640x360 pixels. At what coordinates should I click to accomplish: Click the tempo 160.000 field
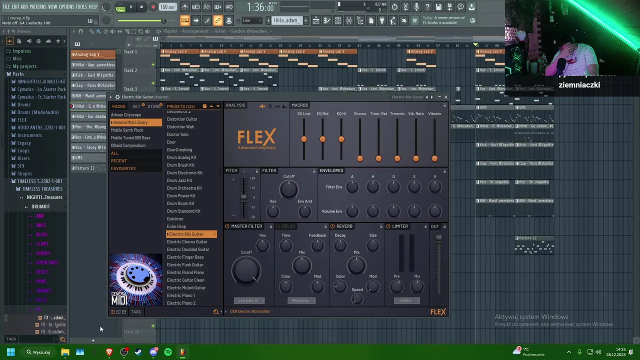tap(167, 7)
